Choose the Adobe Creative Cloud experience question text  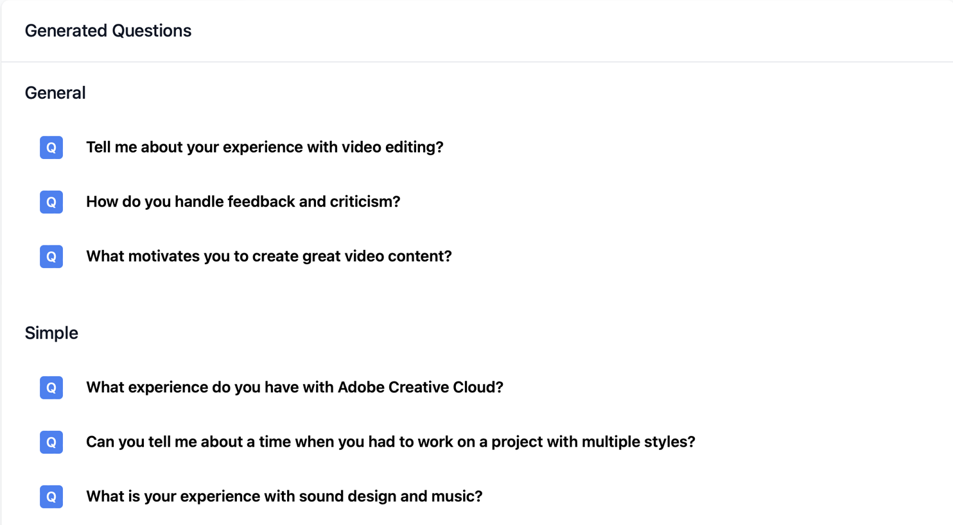click(x=294, y=388)
